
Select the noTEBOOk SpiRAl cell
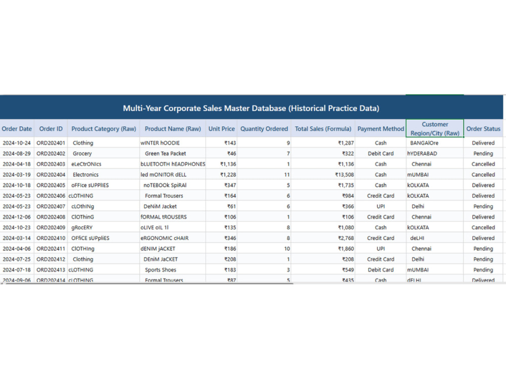[173, 185]
